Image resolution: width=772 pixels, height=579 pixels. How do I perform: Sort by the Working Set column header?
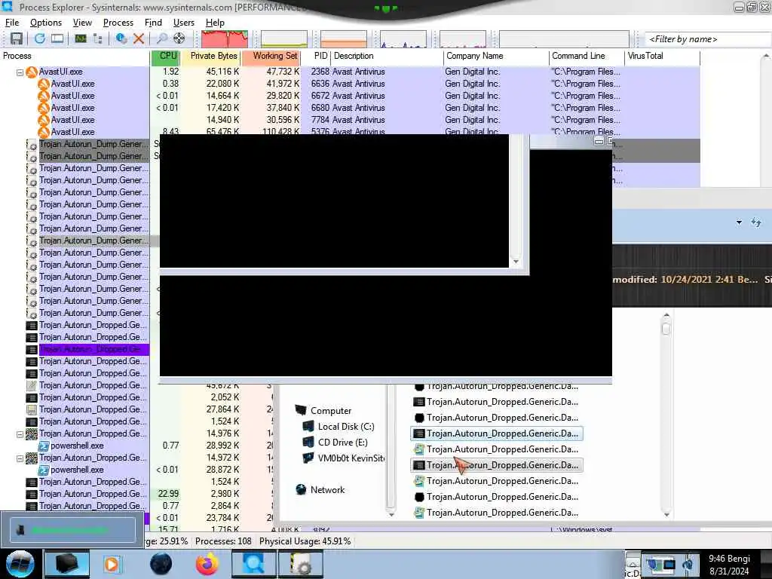271,56
